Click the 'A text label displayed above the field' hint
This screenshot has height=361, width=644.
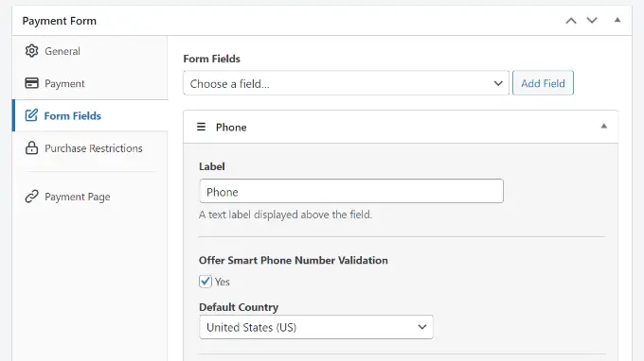(x=285, y=215)
